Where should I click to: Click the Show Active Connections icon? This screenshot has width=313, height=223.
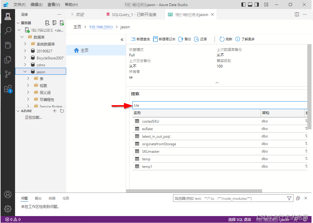coord(62,23)
